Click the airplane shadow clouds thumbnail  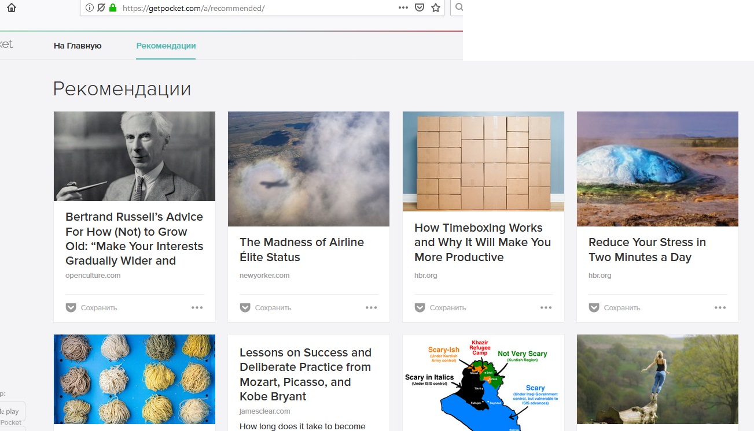point(308,169)
